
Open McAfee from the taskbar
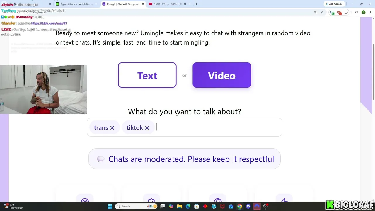[222, 206]
